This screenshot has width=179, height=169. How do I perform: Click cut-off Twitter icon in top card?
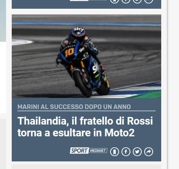tap(137, 2)
